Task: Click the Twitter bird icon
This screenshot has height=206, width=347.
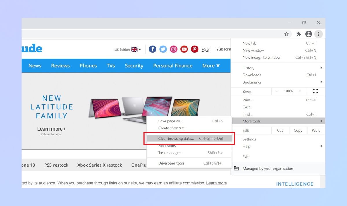Action: 163,49
